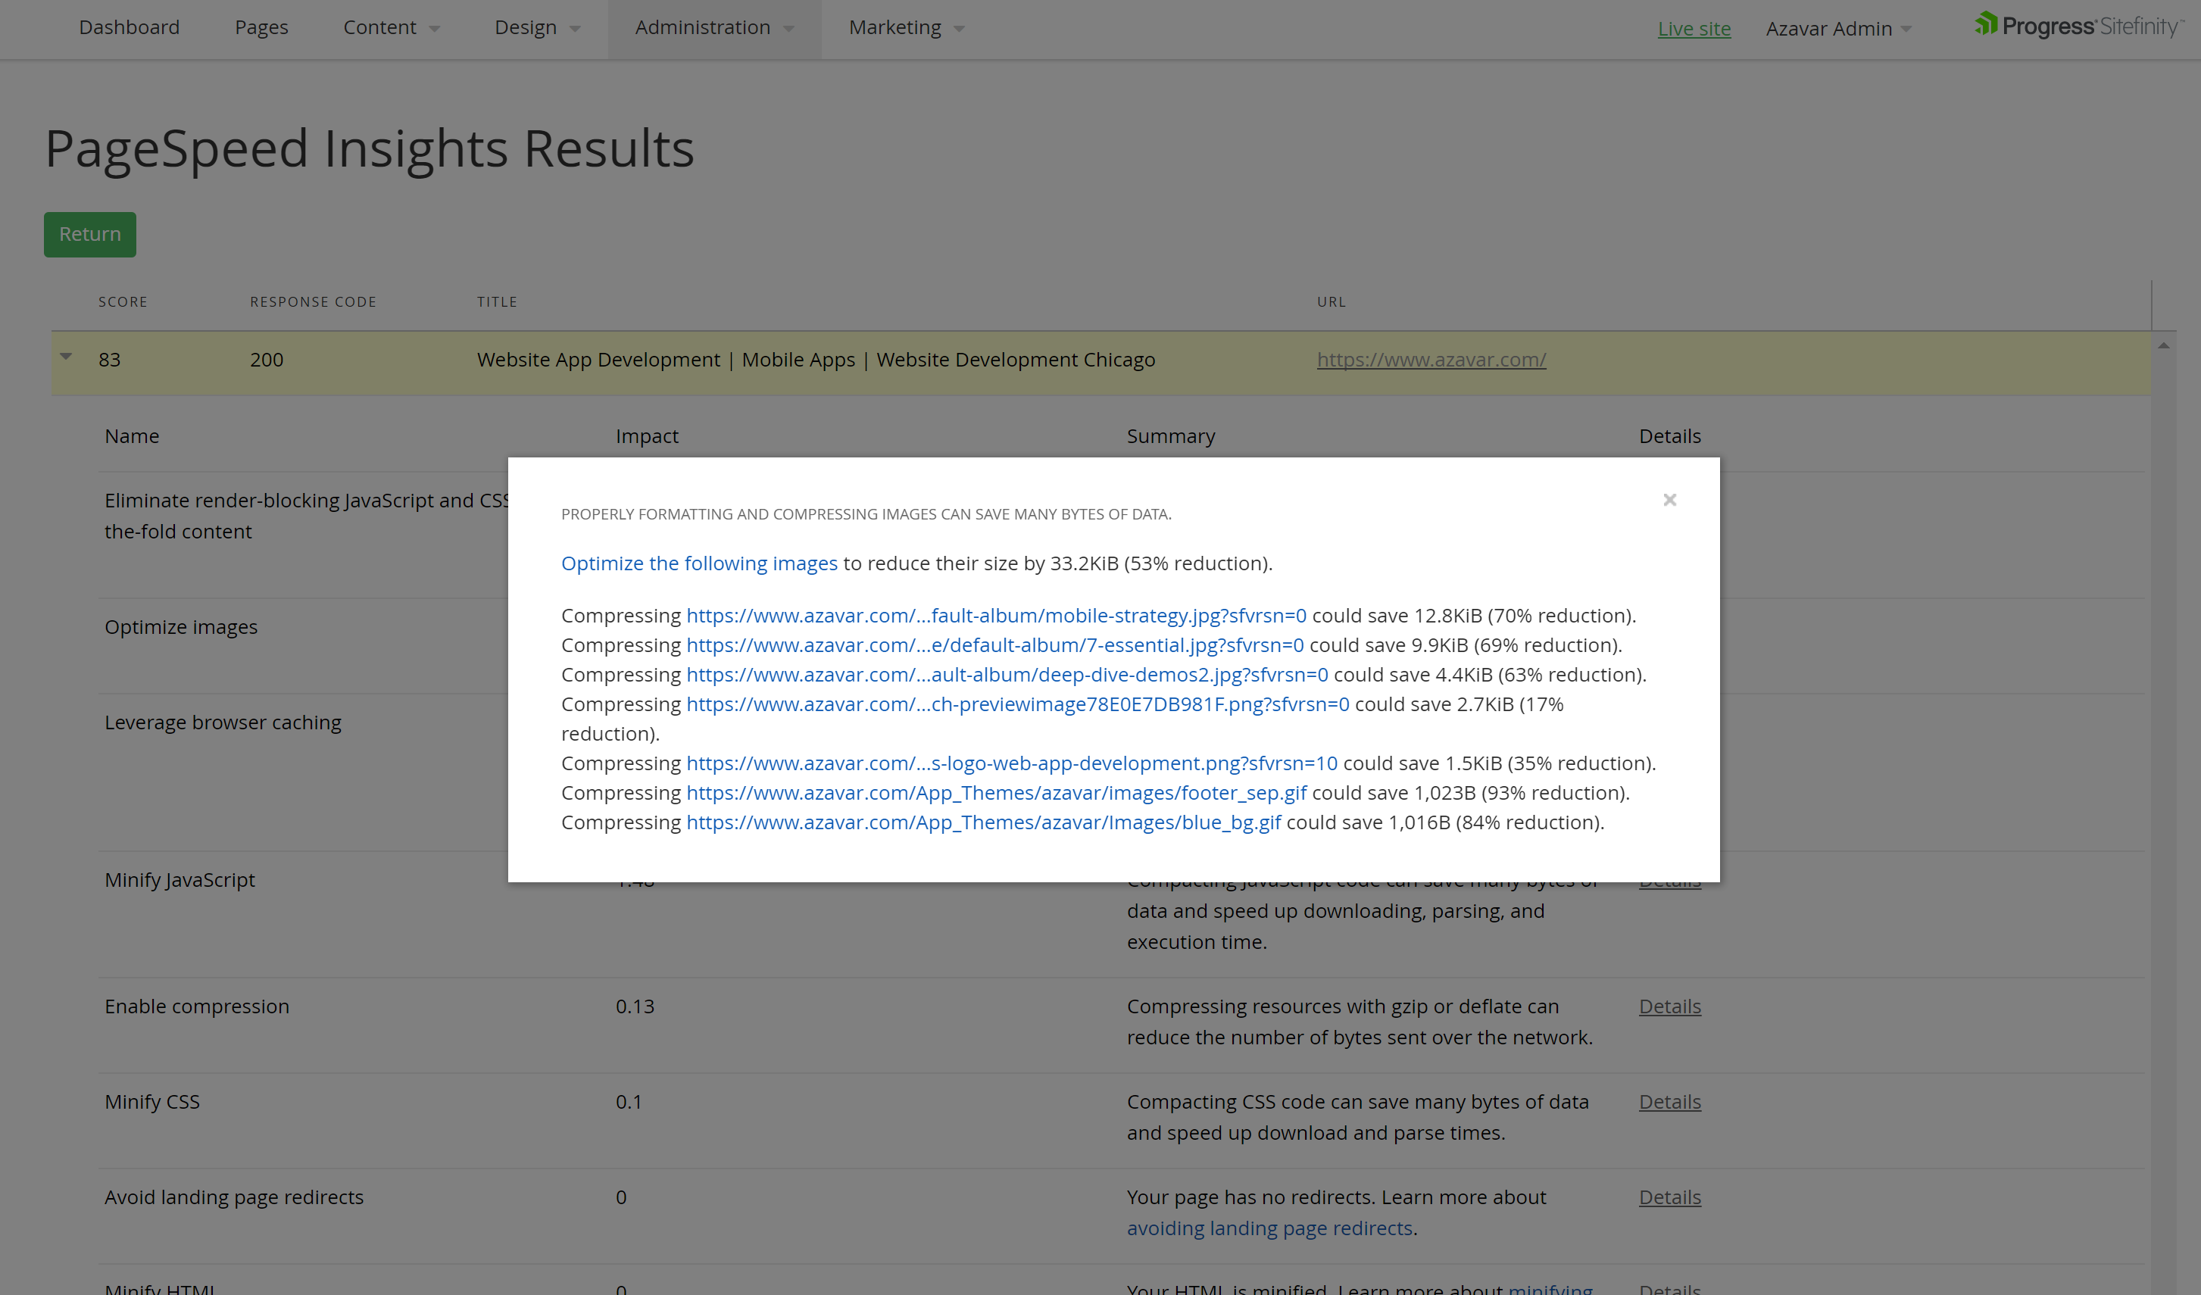Open the 'Optimize the following images' link

[x=699, y=563]
